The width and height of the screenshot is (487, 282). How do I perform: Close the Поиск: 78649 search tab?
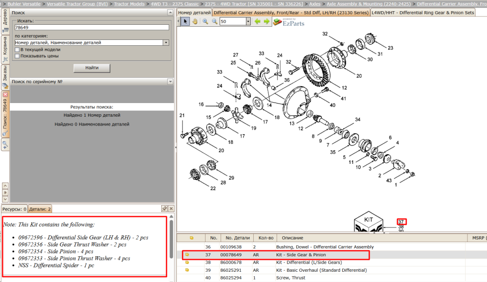coord(5,94)
